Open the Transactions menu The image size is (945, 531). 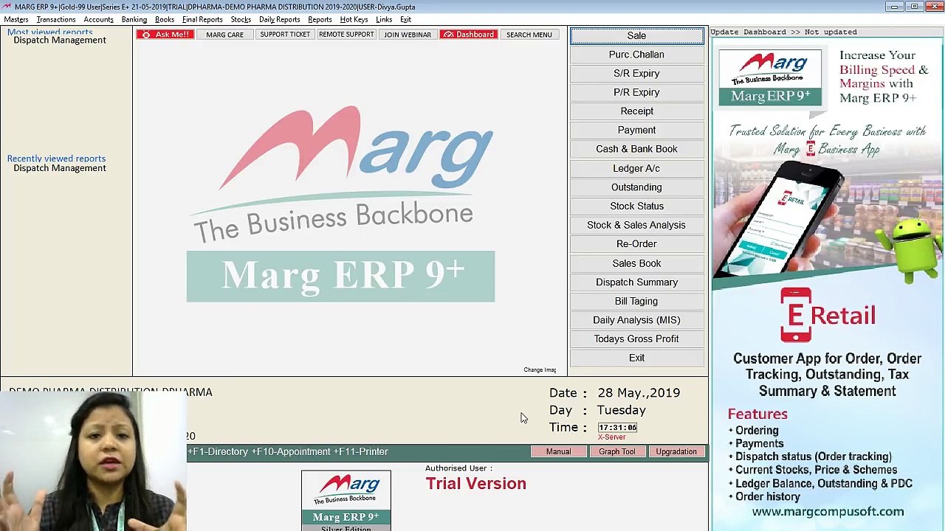click(x=56, y=19)
